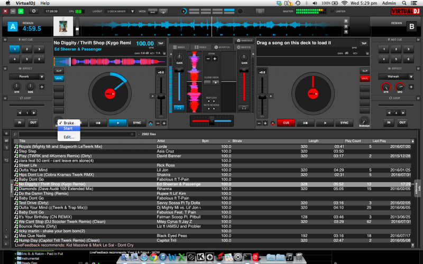Choose Brake in the brake popup menu

coord(69,123)
